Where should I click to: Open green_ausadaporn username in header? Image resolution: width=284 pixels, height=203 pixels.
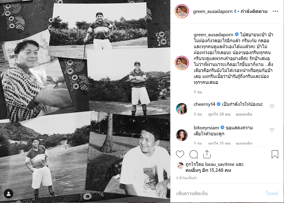213,11
